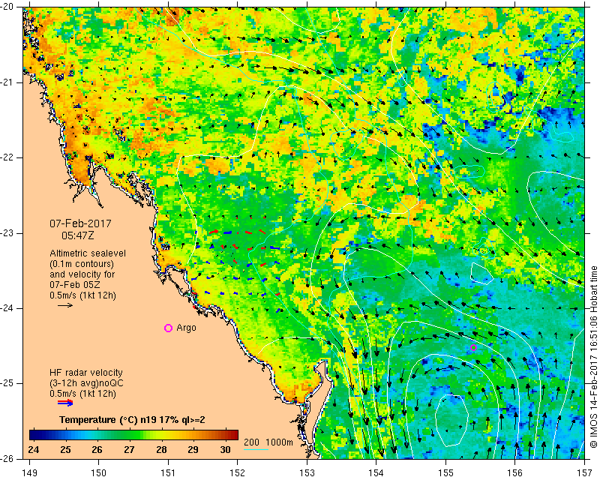Click the longitude axis label "150"
This screenshot has height=480, width=600.
99,474
